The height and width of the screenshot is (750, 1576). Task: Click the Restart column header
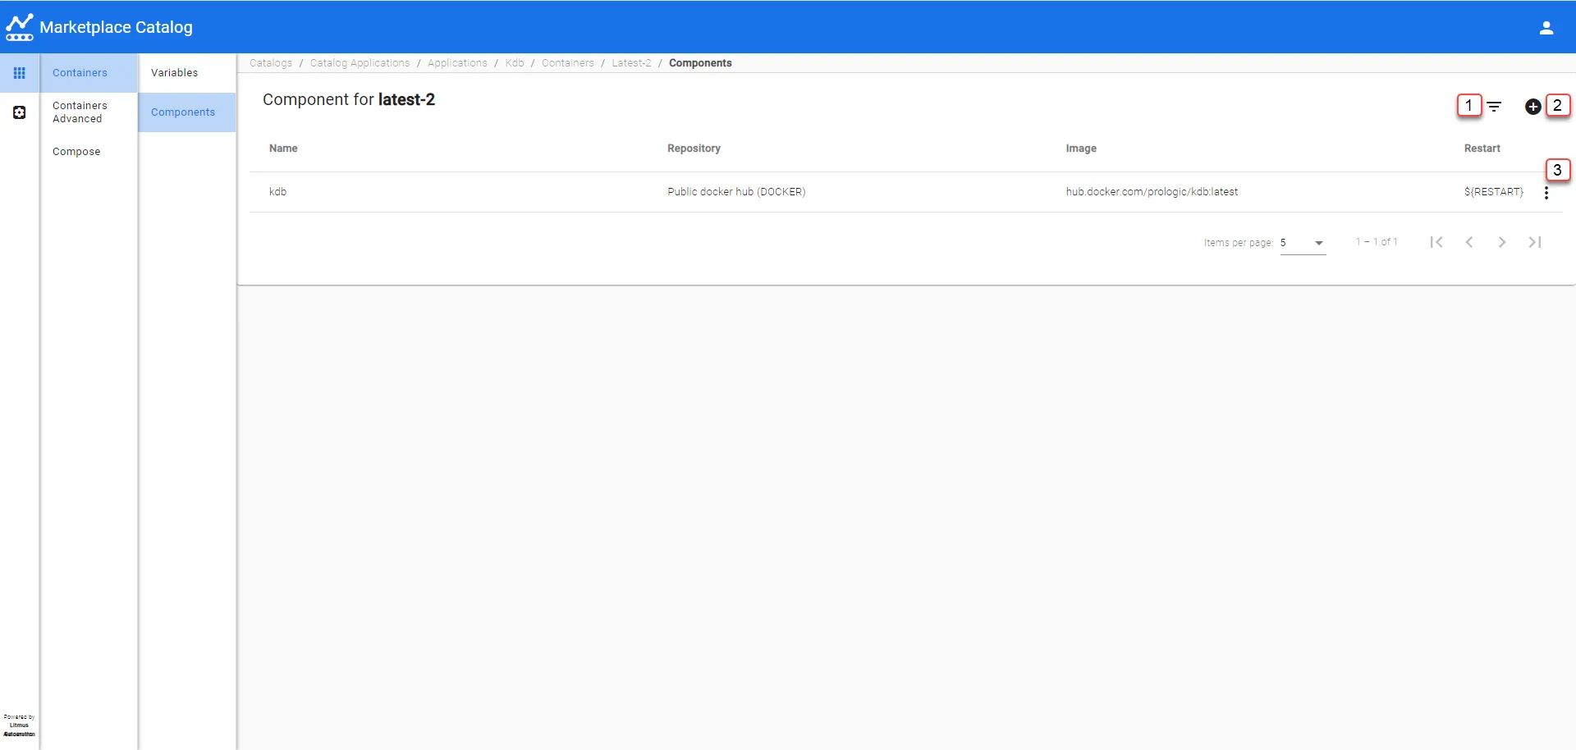pos(1482,149)
